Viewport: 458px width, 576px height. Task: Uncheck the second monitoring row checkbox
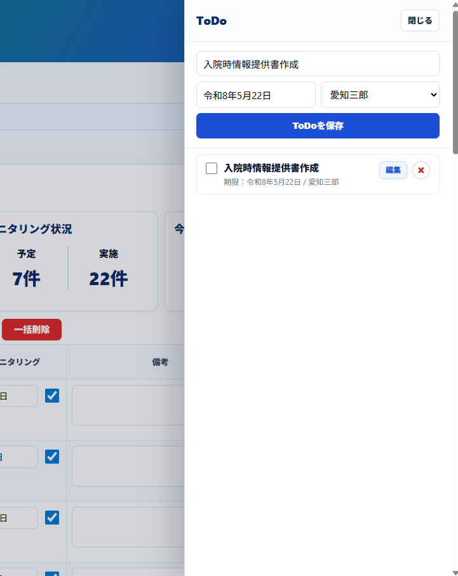pyautogui.click(x=52, y=457)
